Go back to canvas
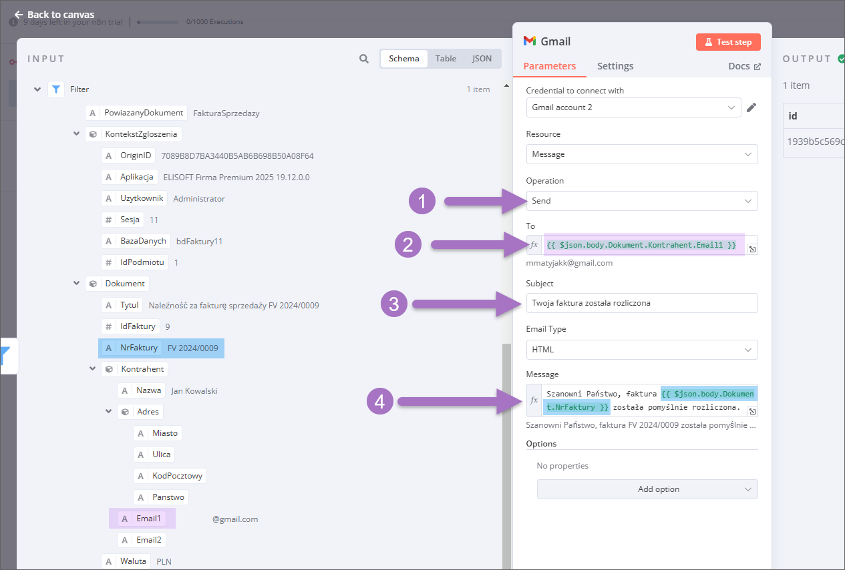 pyautogui.click(x=54, y=14)
